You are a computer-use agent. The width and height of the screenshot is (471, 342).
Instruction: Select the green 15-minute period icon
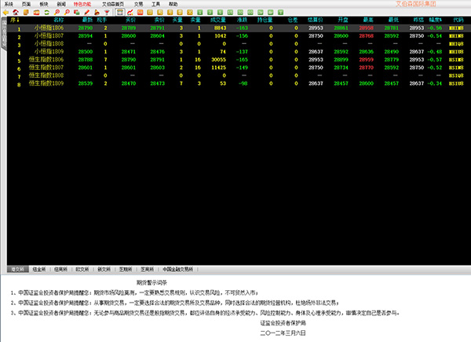(230, 13)
